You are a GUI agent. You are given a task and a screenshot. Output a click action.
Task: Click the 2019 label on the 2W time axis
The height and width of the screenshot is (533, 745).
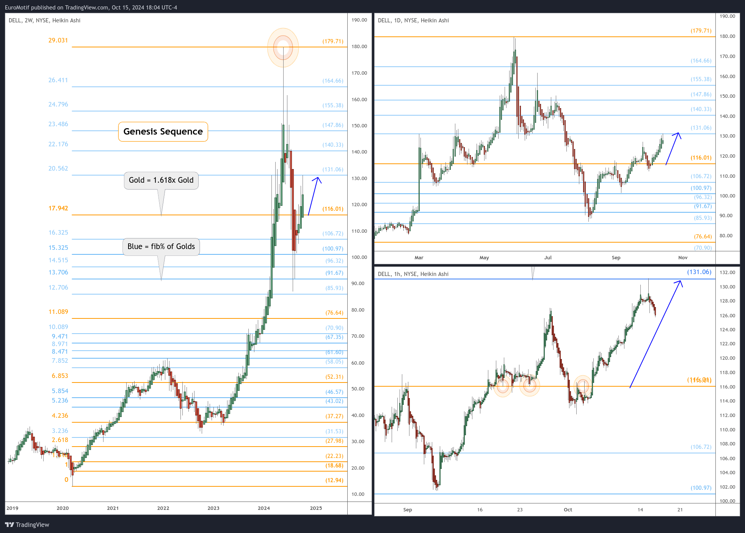click(x=12, y=508)
